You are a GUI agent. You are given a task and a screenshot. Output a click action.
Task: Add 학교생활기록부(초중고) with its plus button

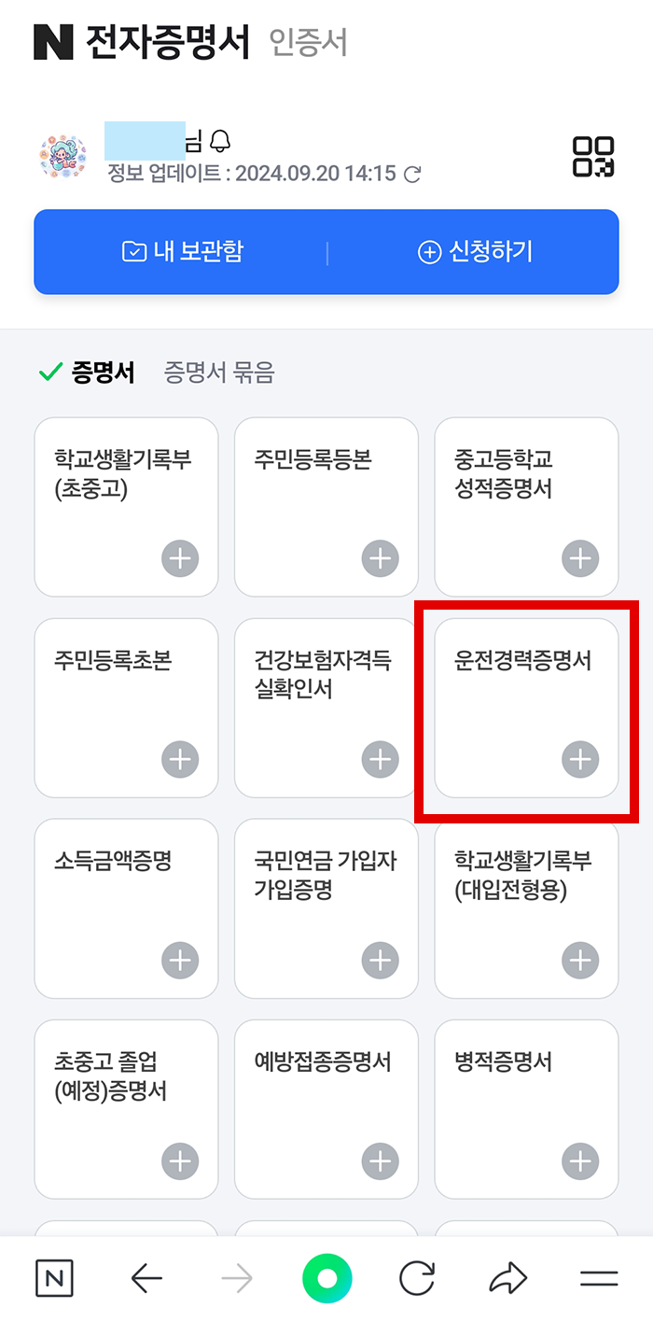pos(179,558)
